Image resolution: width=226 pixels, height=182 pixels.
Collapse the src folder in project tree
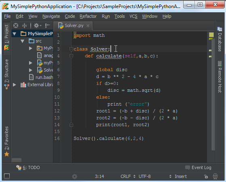pos(23,41)
